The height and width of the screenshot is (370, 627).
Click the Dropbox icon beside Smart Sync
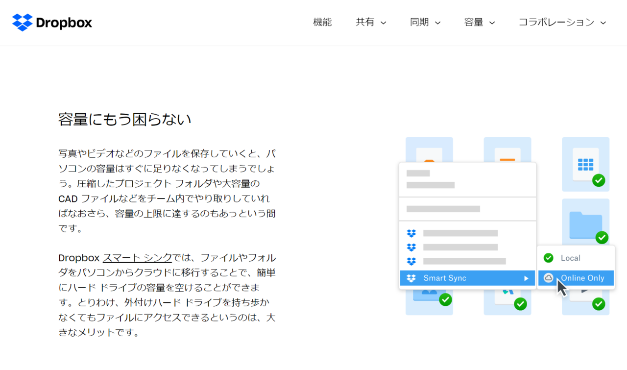tap(411, 278)
